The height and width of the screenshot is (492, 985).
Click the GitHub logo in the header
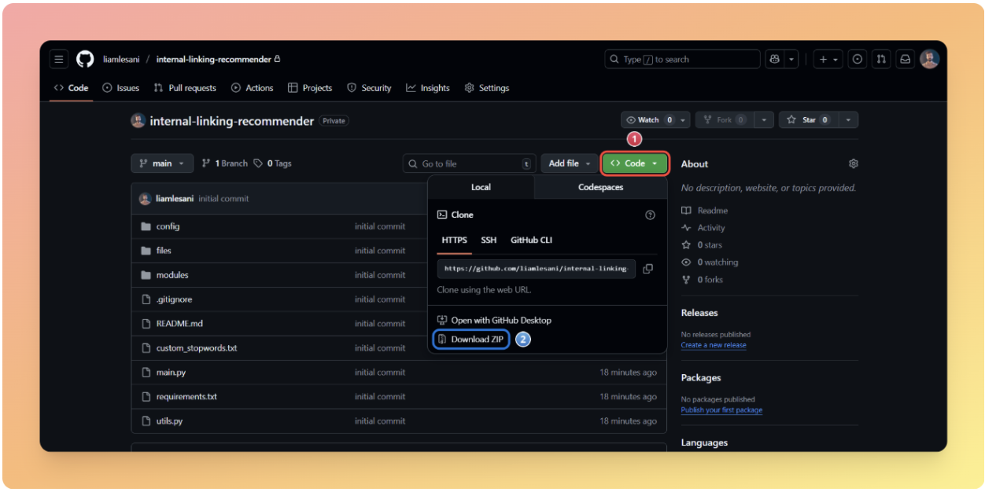(x=86, y=58)
